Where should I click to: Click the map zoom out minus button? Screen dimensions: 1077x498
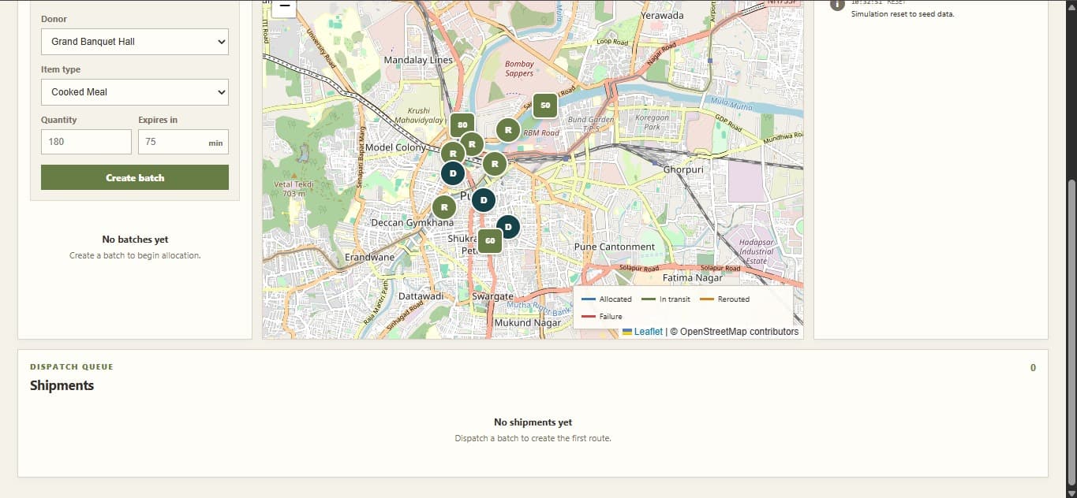285,7
